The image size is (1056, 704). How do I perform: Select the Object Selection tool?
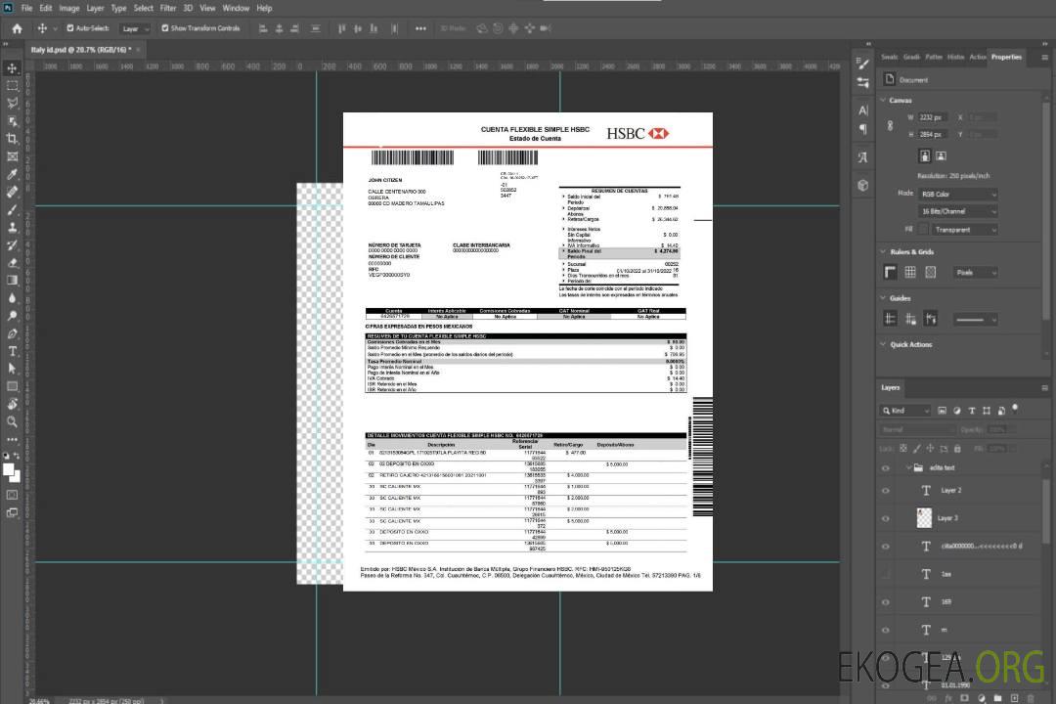tap(12, 121)
